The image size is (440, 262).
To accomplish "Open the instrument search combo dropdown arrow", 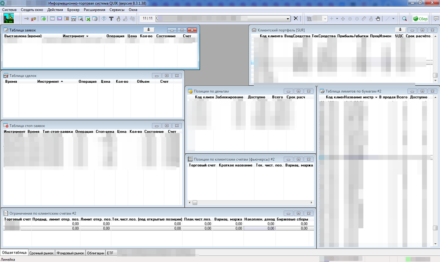I will pos(288,19).
